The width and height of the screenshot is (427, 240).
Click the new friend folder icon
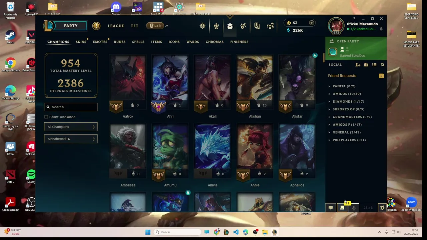tap(366, 65)
